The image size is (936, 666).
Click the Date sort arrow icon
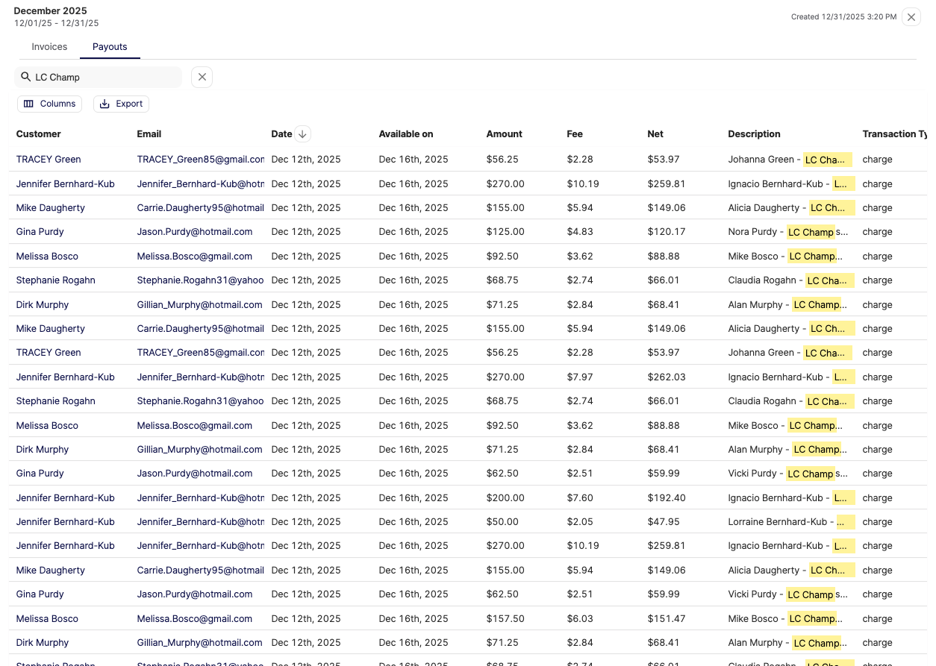[x=302, y=134]
